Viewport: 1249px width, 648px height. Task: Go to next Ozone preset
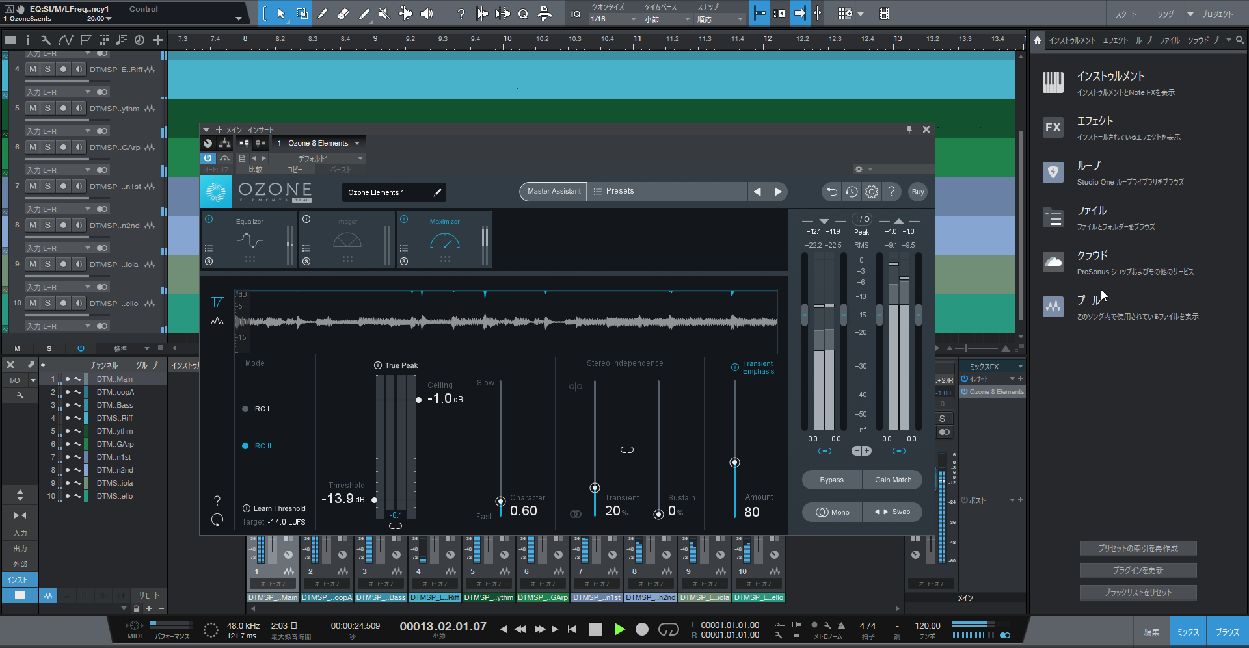pos(778,192)
